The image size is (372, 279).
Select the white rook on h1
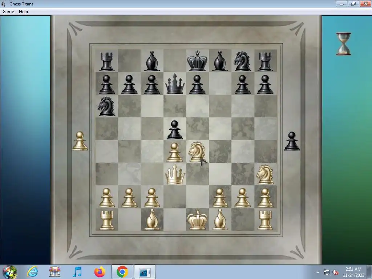pyautogui.click(x=265, y=220)
